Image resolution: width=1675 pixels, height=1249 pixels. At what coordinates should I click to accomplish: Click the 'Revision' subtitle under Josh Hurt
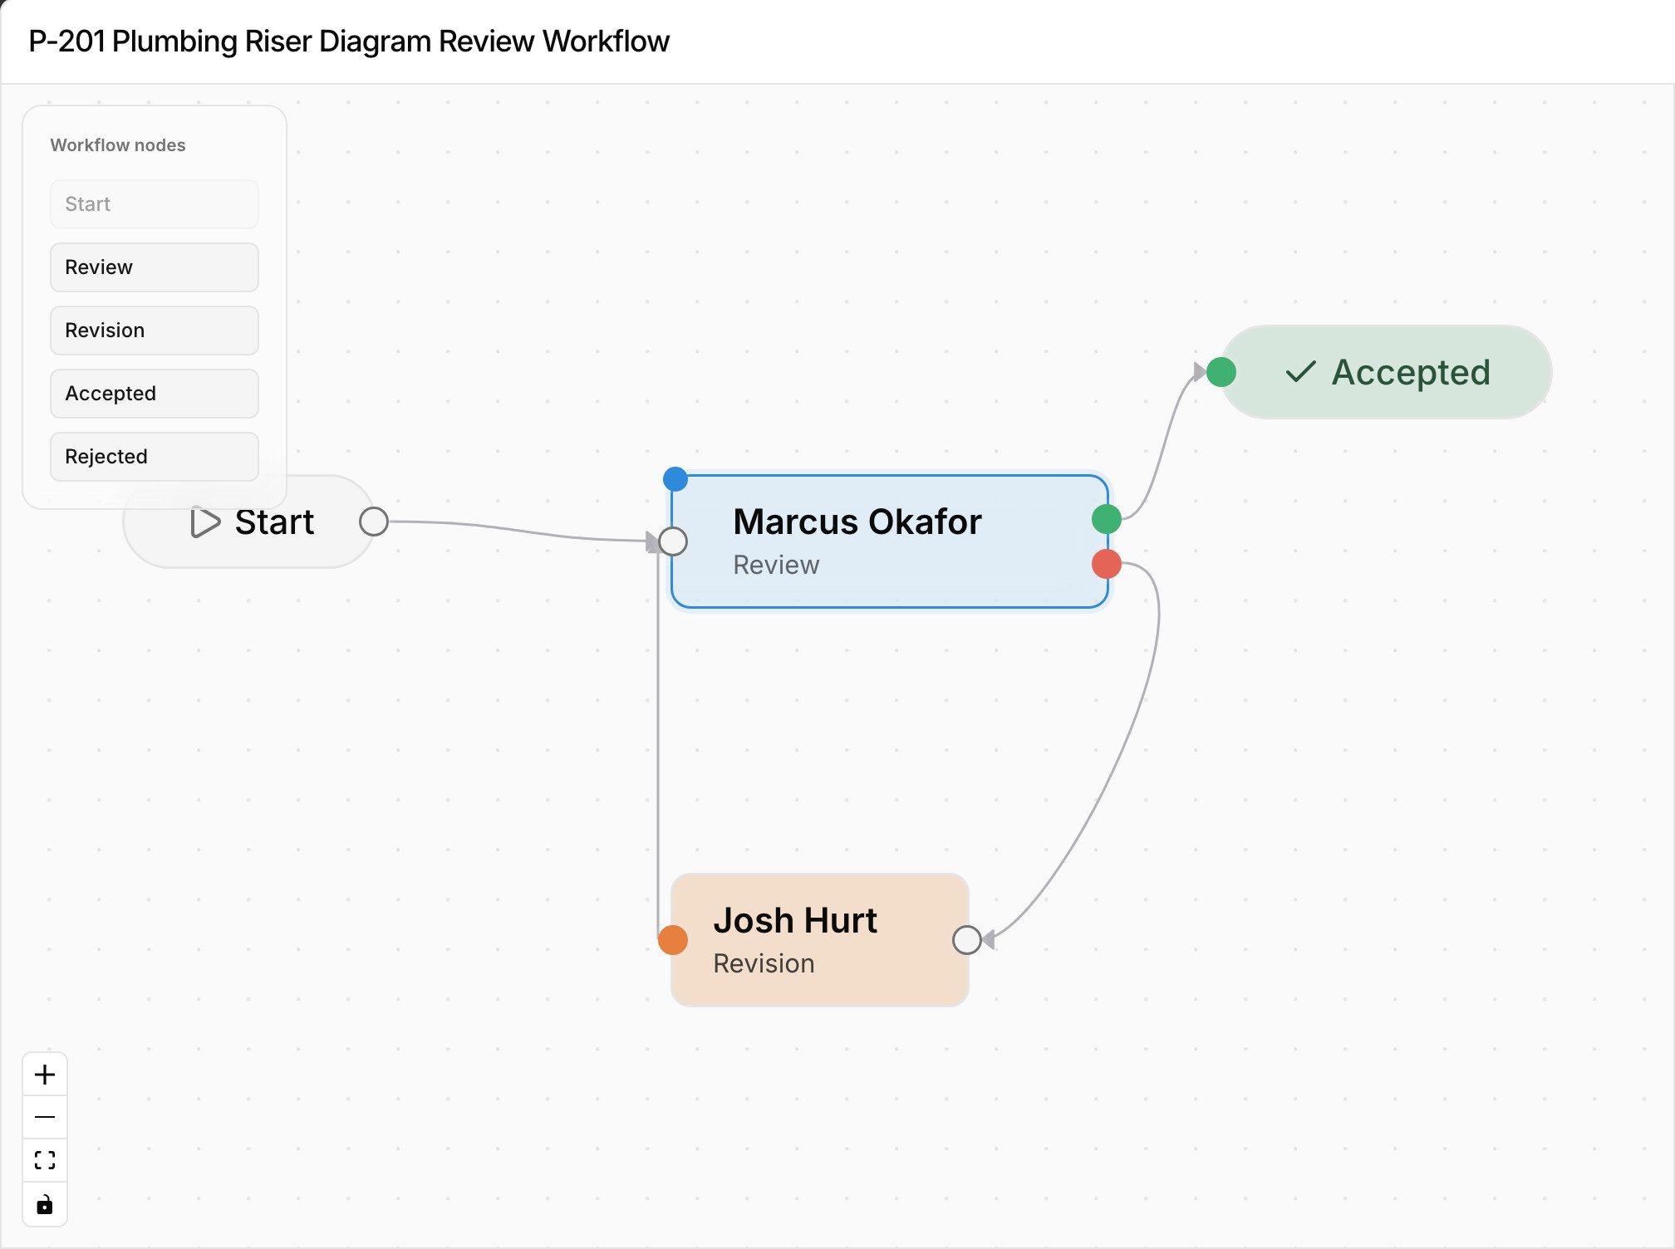click(764, 963)
